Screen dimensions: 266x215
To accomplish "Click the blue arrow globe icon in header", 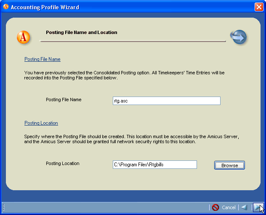I will 238,37.
